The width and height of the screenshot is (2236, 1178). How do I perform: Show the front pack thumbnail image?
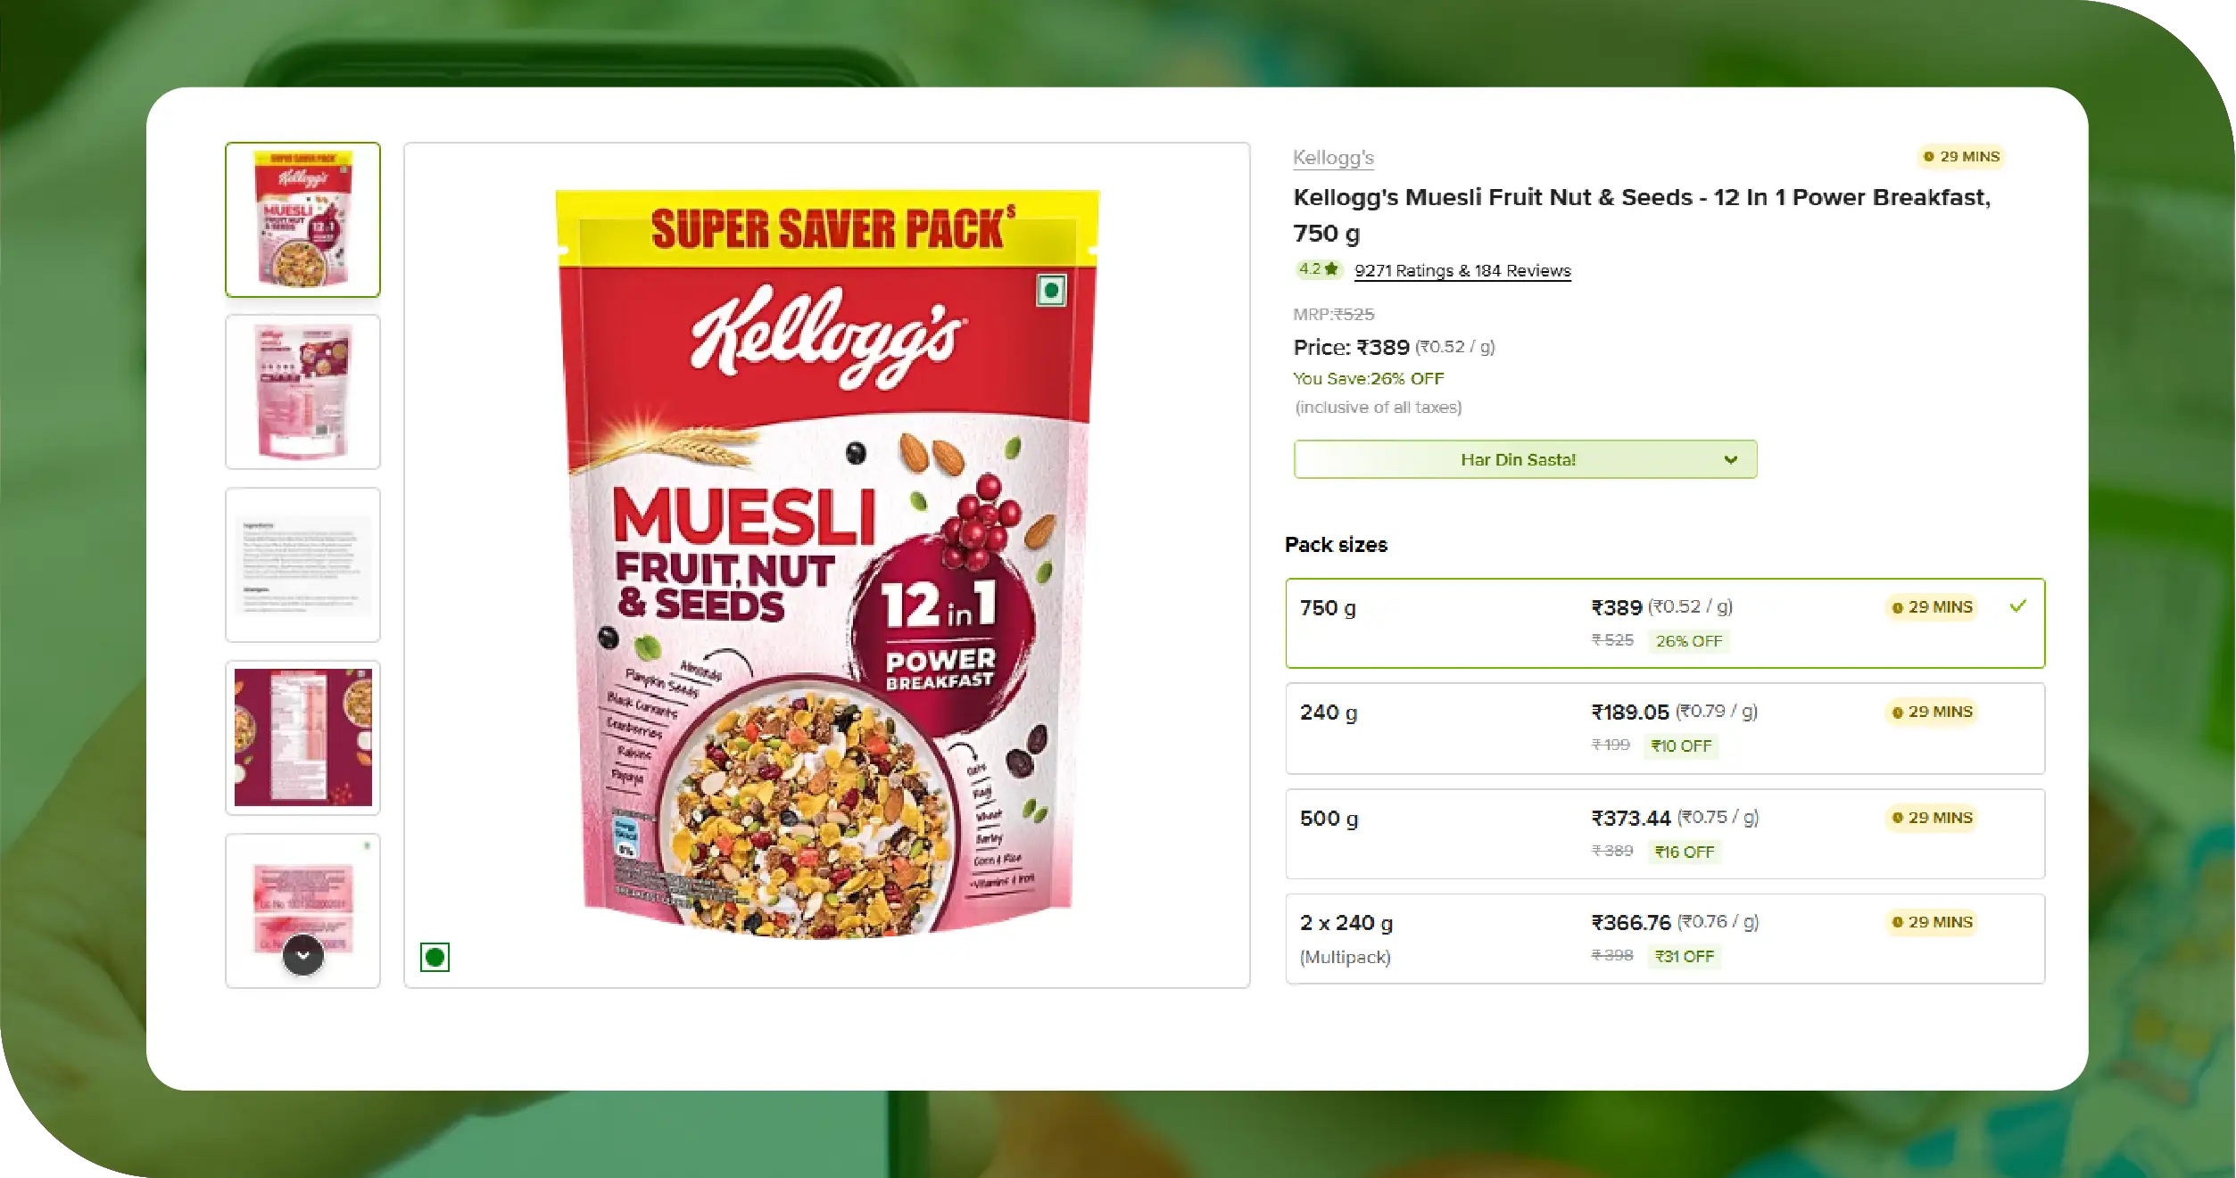pyautogui.click(x=303, y=219)
